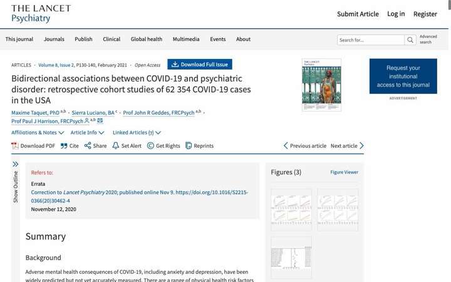Click the email envelope icon beside Paul Harrison
The image size is (451, 282).
100,121
